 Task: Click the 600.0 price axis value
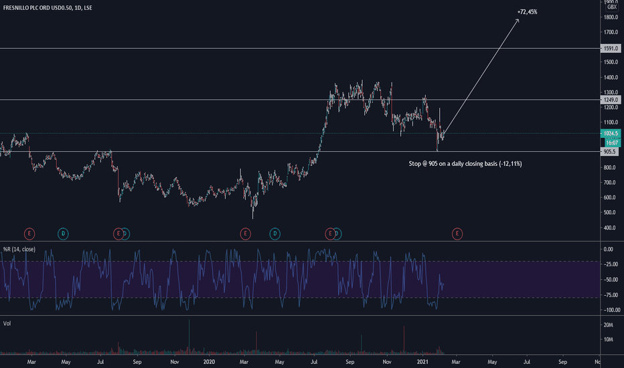click(x=610, y=197)
